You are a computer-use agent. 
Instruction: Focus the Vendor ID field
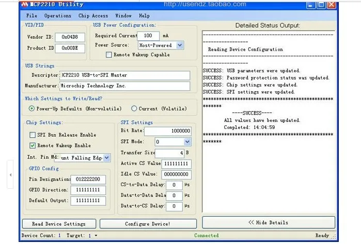tap(70, 37)
